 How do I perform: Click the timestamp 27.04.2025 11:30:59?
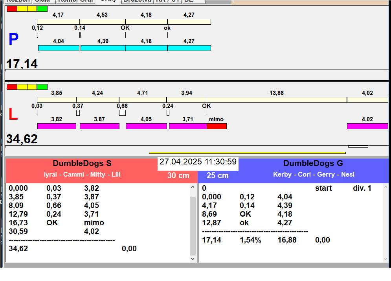click(x=198, y=162)
